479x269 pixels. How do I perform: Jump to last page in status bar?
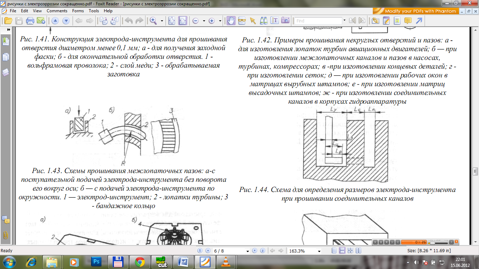pos(262,251)
